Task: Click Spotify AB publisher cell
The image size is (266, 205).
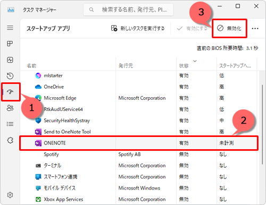Action: click(129, 155)
